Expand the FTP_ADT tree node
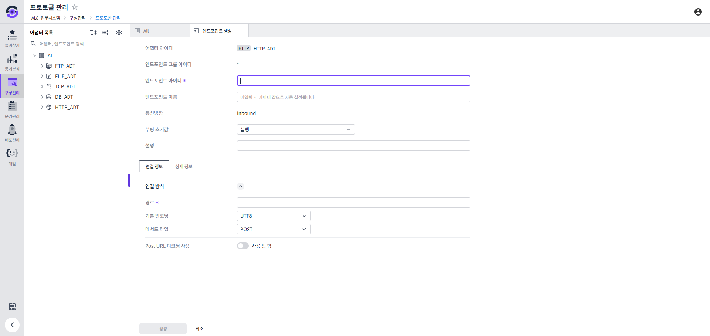 pyautogui.click(x=42, y=66)
